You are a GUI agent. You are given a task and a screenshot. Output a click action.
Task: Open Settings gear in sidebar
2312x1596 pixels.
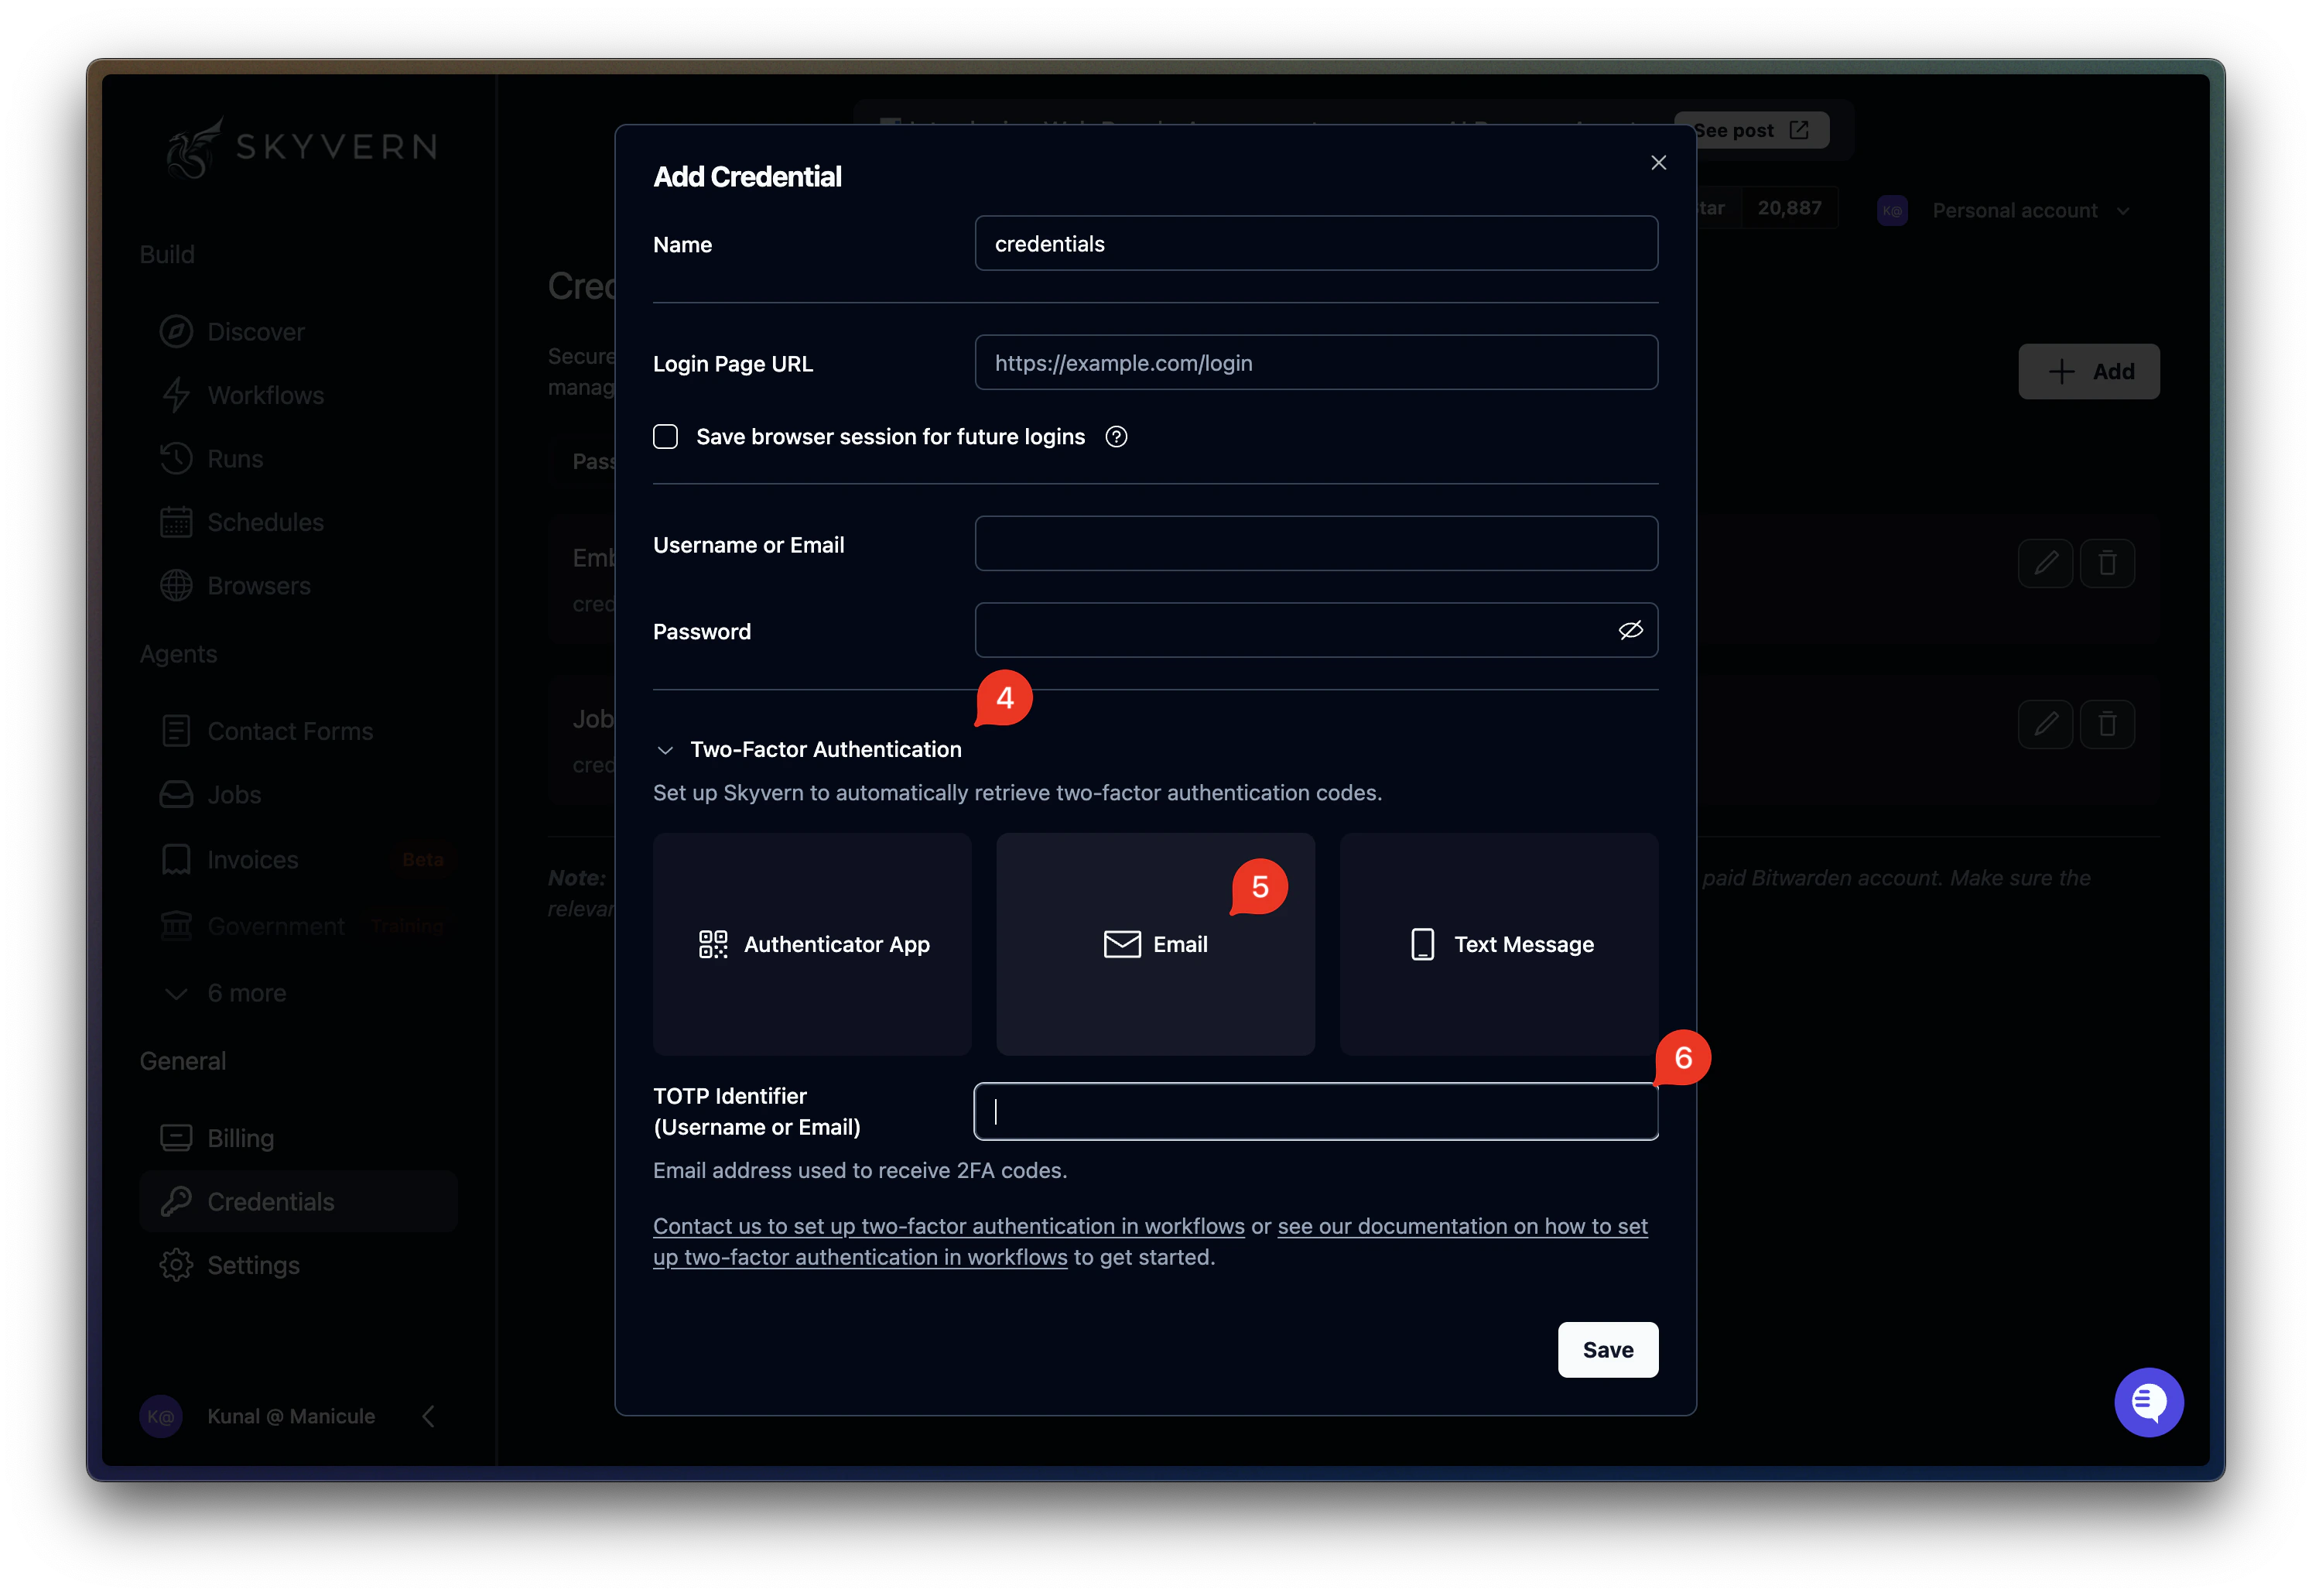pyautogui.click(x=176, y=1265)
